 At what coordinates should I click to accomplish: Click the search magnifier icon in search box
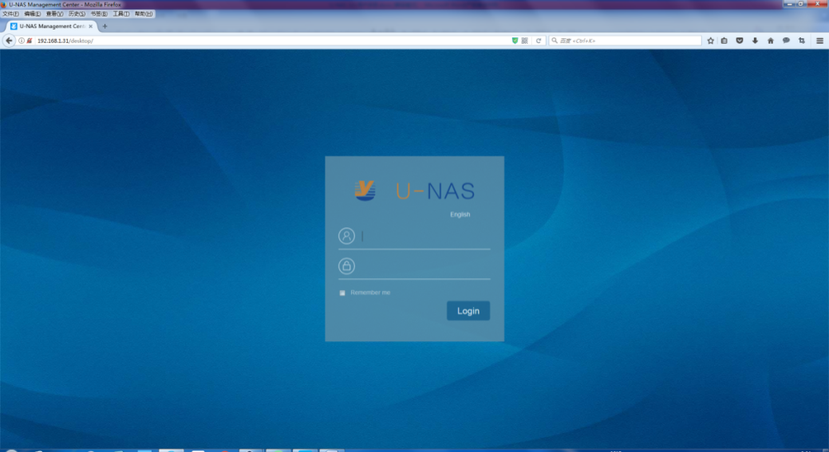[x=555, y=41]
